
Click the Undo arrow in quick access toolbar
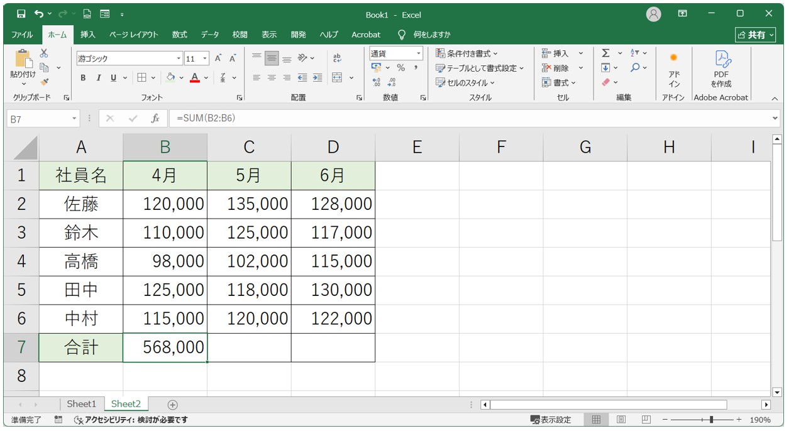click(x=39, y=14)
